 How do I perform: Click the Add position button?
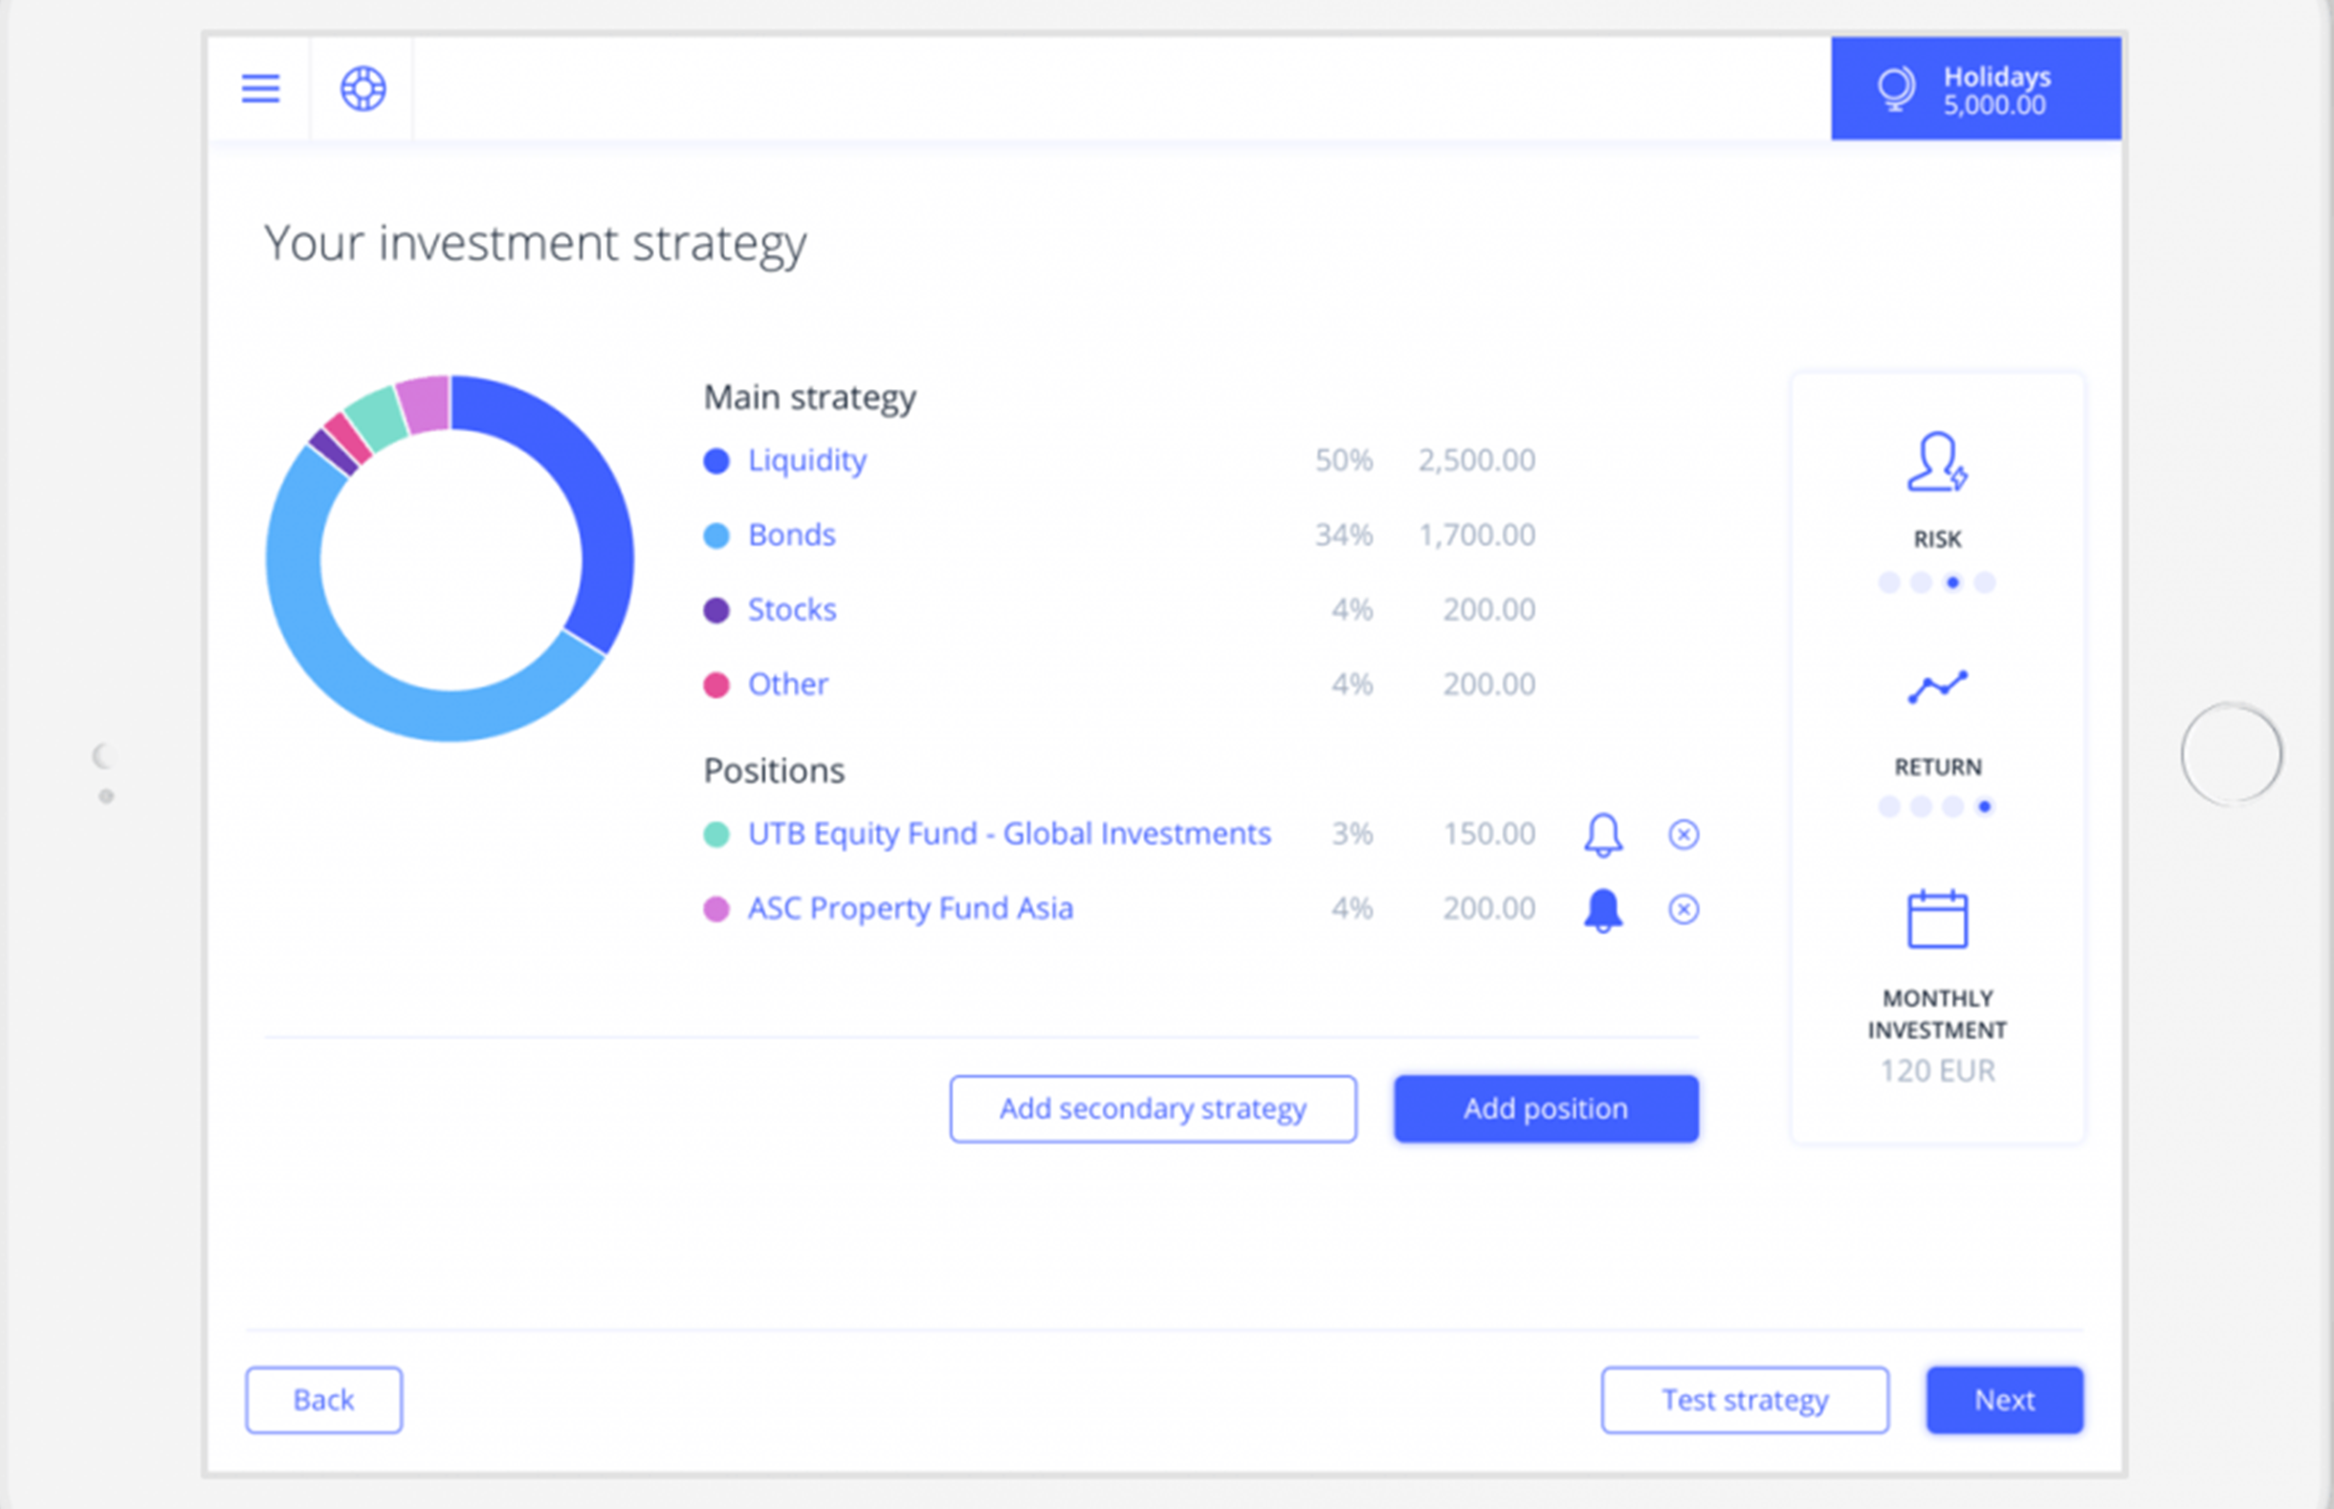click(1545, 1108)
